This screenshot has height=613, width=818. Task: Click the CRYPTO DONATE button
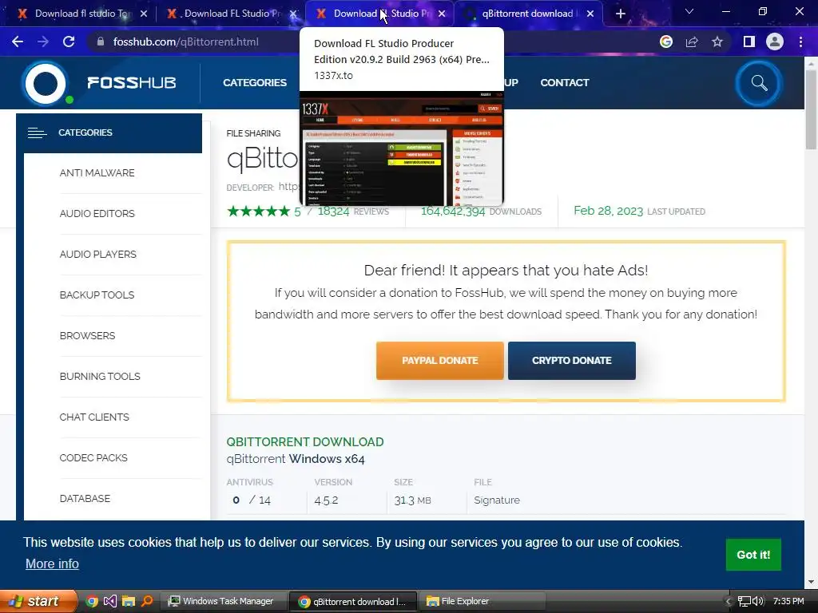(x=572, y=361)
